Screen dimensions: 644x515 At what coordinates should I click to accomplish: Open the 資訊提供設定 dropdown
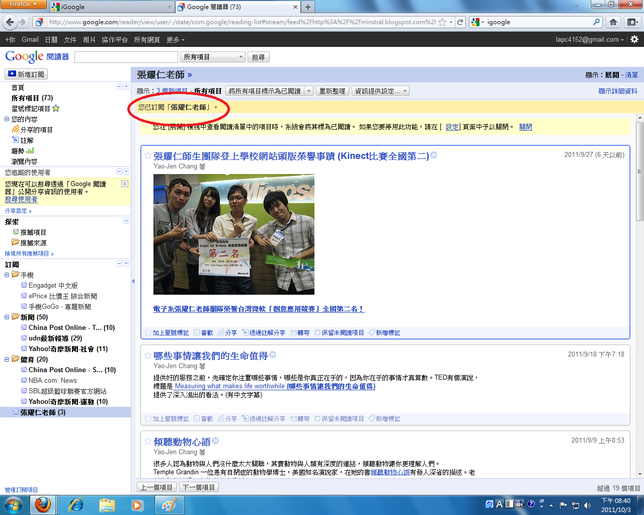click(380, 91)
